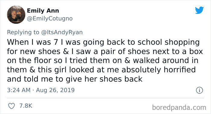Click the 'Replying to' label
Viewport: 211px width, 114px height.
point(23,32)
